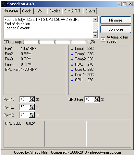Click the Core 0 arrow icon
This screenshot has height=155, width=134.
72,70
